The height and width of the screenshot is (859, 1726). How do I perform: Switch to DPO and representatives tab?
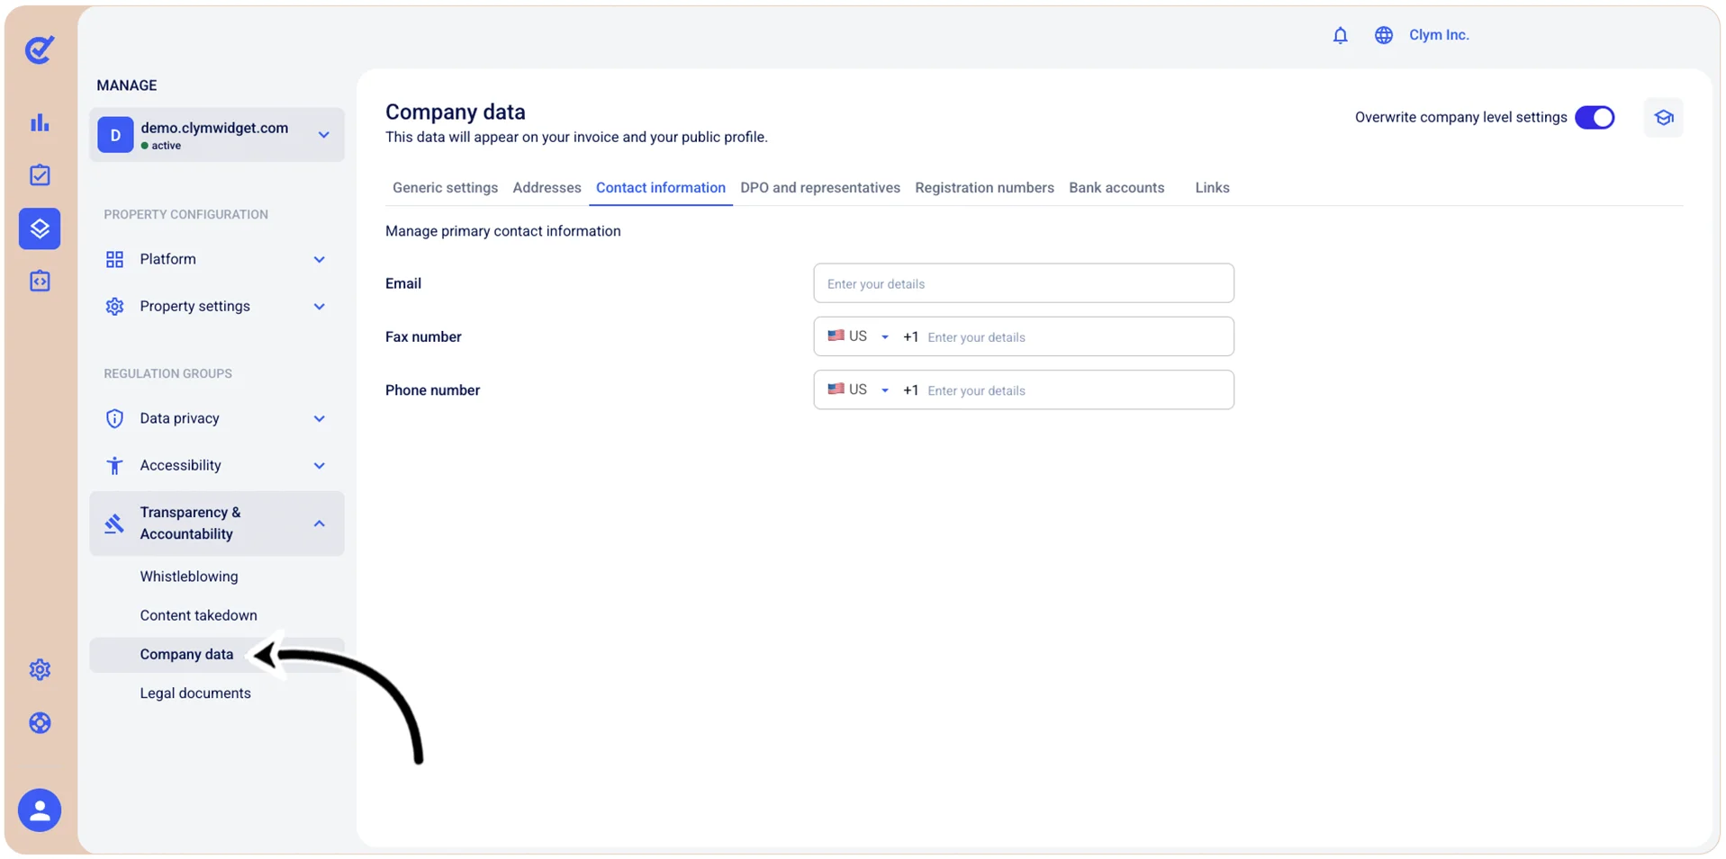pyautogui.click(x=820, y=188)
